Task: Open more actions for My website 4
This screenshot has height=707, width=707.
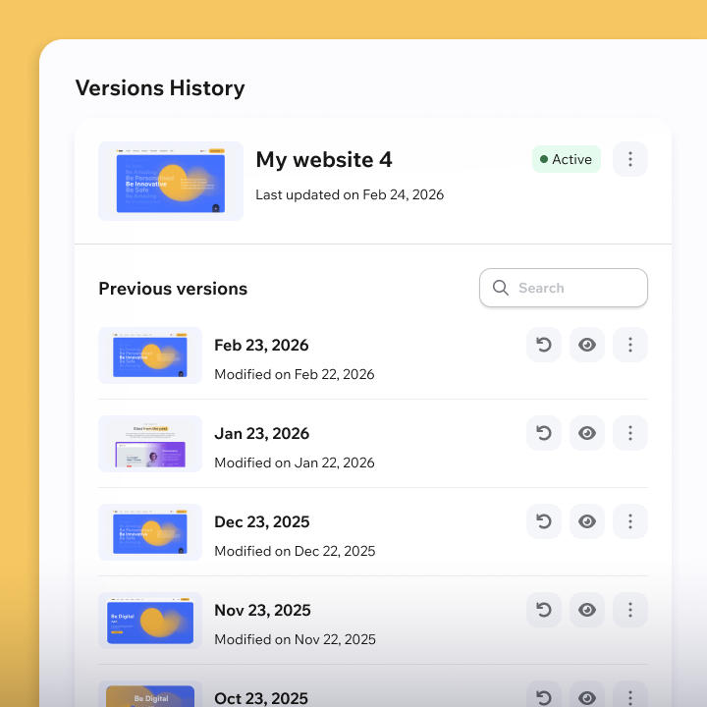Action: [630, 159]
